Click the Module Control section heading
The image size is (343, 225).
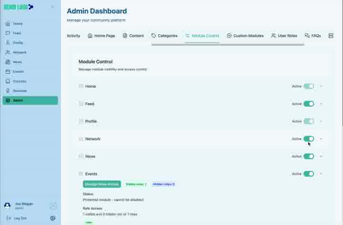[96, 61]
